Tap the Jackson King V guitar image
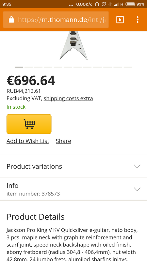 coord(73,45)
